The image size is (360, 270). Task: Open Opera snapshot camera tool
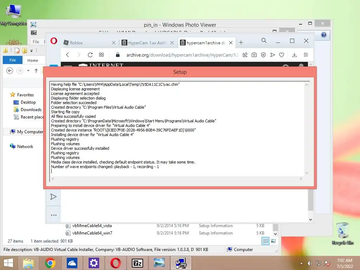pyautogui.click(x=254, y=55)
